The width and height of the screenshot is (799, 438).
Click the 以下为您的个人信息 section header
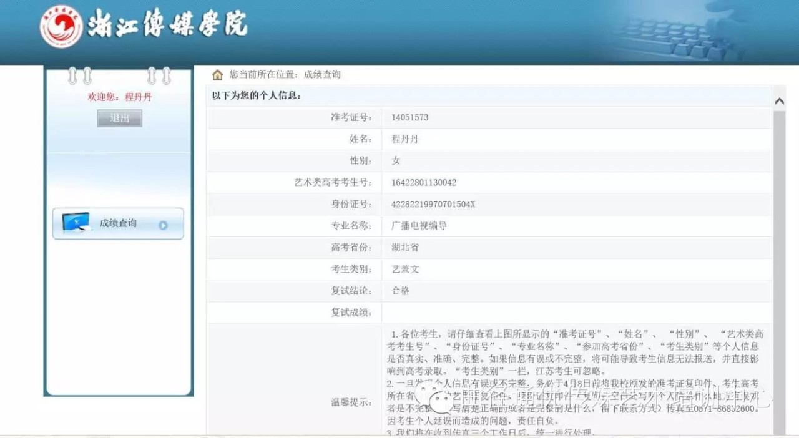click(257, 96)
